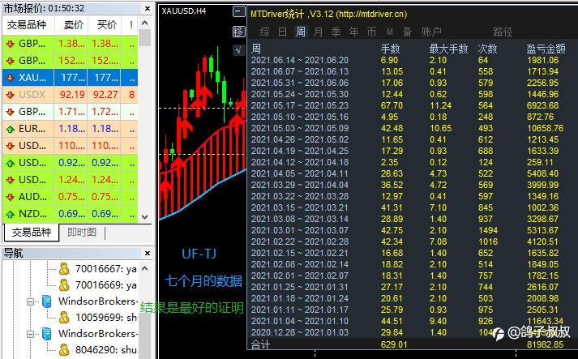Select account 70016669 in navigator
The height and width of the screenshot is (359, 578).
pyautogui.click(x=106, y=285)
